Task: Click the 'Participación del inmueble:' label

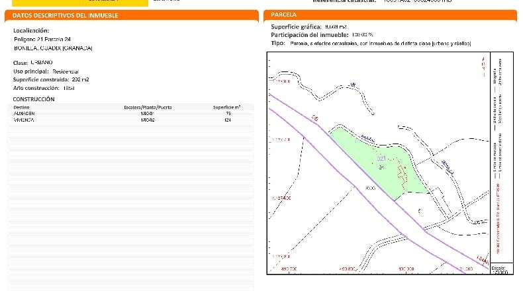Action: 310,35
